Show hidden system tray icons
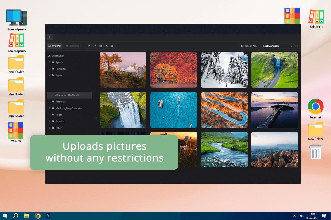This screenshot has width=331, height=220. click(294, 216)
